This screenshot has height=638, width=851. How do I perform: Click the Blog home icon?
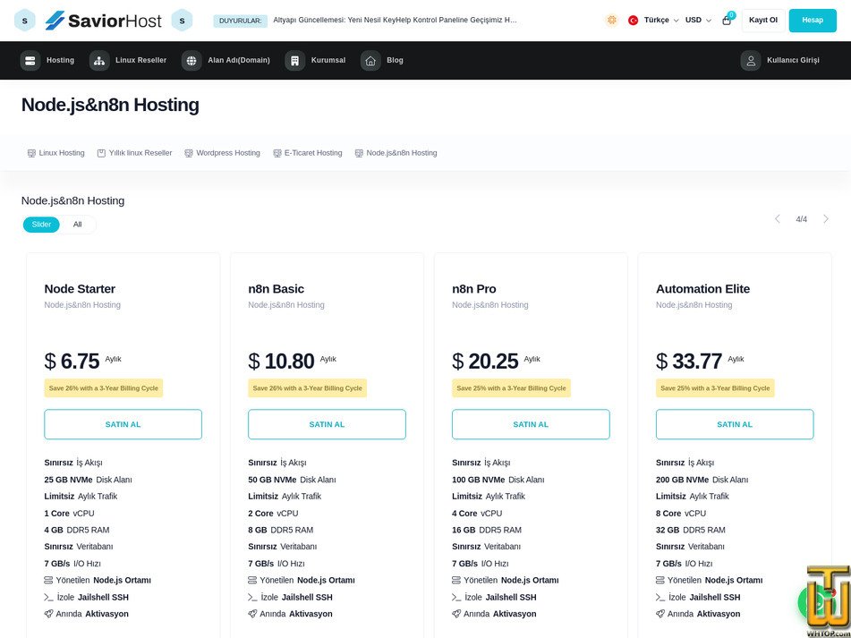point(370,60)
